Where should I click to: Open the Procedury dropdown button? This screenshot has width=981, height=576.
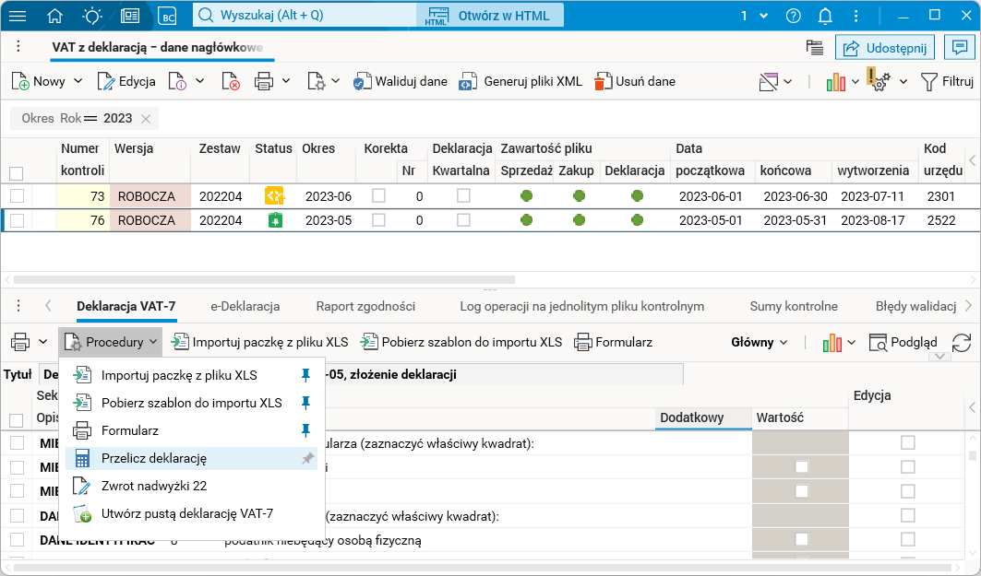pyautogui.click(x=111, y=342)
